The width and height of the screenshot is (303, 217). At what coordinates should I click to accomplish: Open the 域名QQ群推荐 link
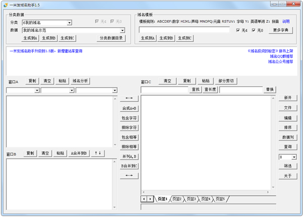[x=280, y=56]
